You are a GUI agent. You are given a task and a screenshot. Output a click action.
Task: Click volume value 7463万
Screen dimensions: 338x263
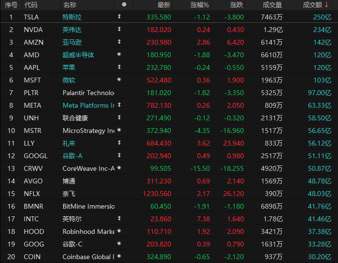tap(272, 17)
